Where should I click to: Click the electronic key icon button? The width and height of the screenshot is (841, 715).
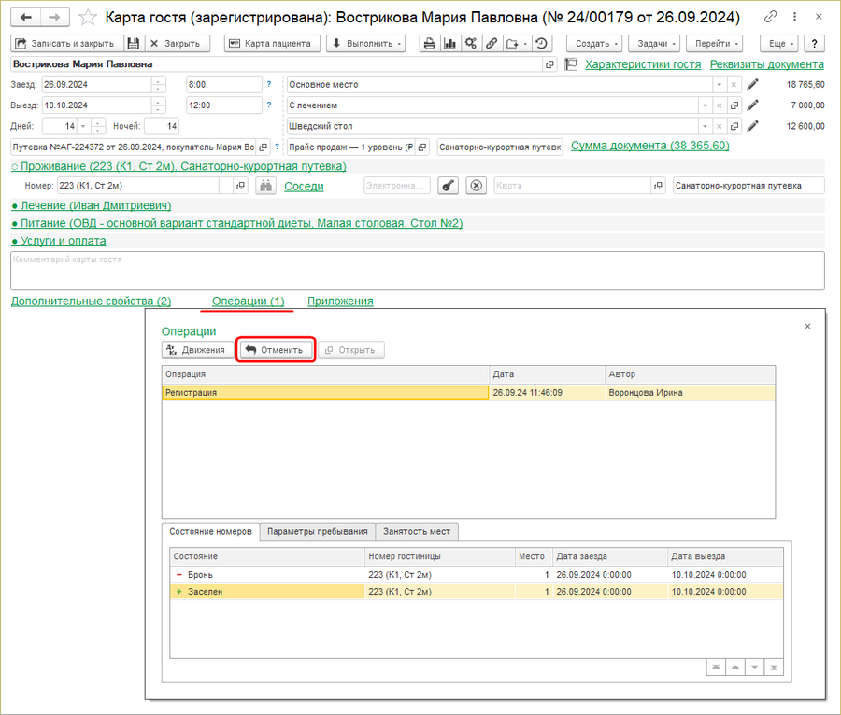(x=449, y=186)
